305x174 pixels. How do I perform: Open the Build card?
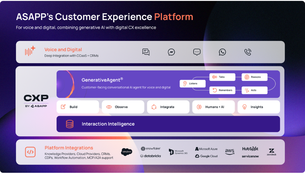click(x=78, y=107)
